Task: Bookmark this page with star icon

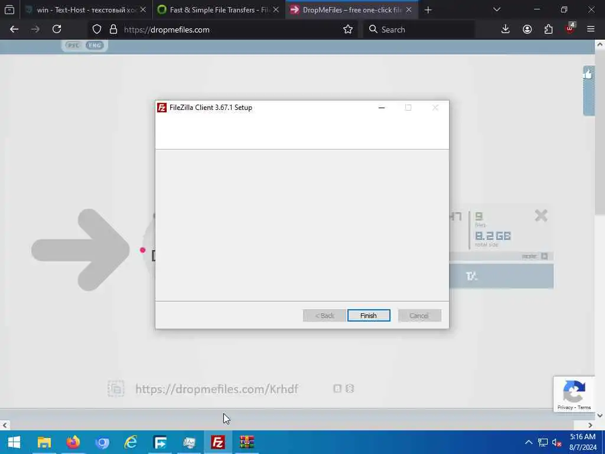Action: point(348,30)
